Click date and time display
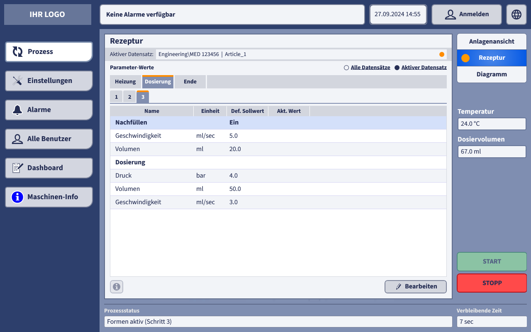 (397, 15)
